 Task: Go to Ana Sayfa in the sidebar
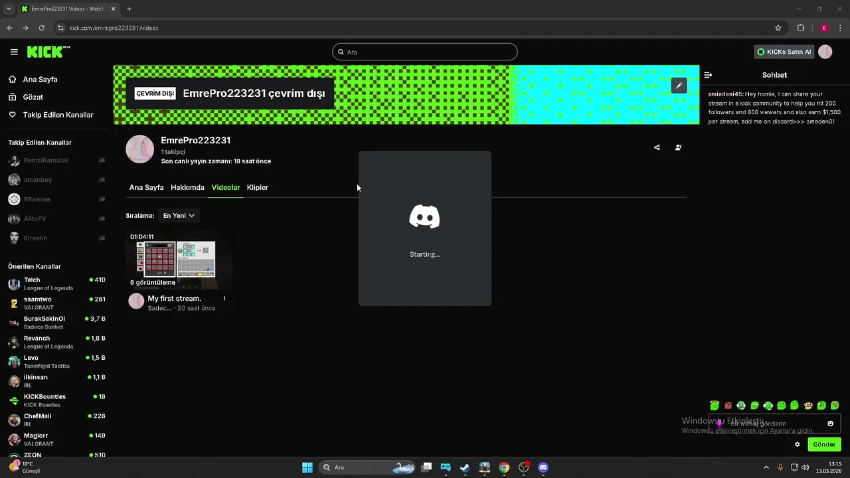tap(40, 80)
